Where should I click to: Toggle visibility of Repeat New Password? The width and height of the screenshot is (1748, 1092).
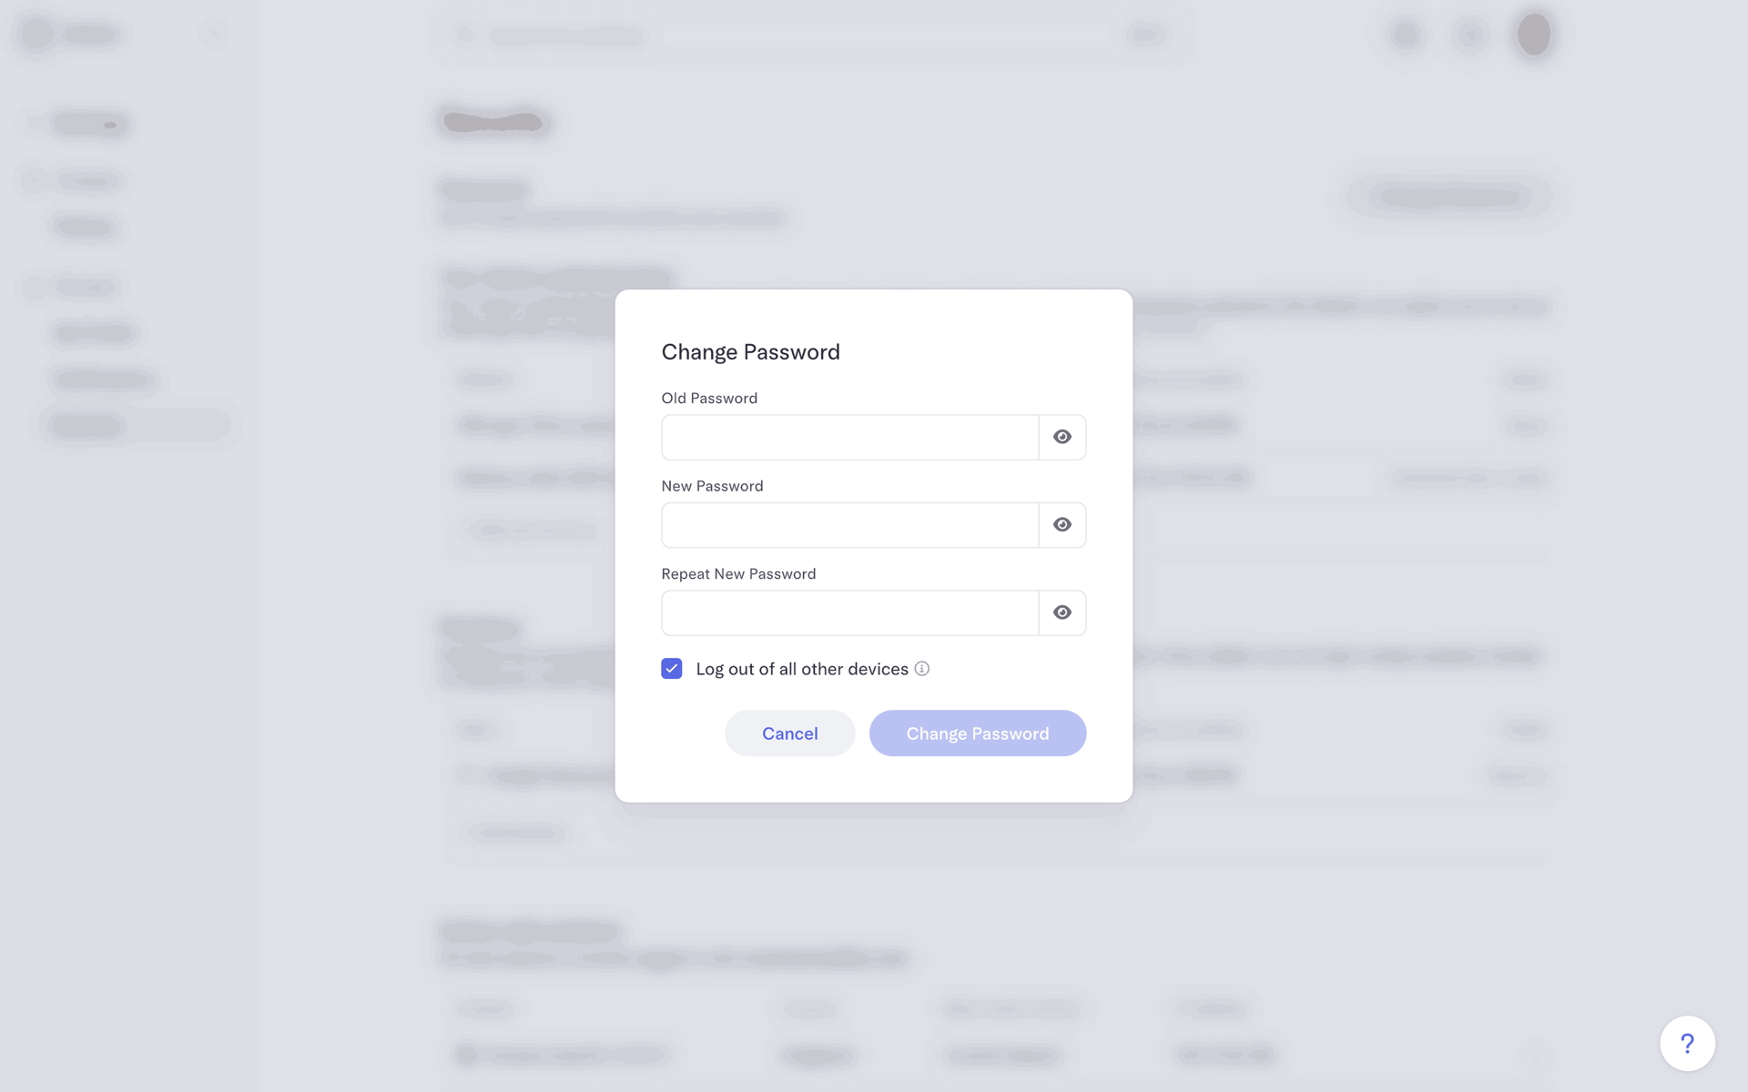[1062, 612]
